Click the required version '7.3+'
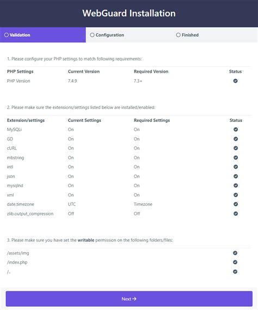Screen dimensions: 258x310 (x=138, y=81)
